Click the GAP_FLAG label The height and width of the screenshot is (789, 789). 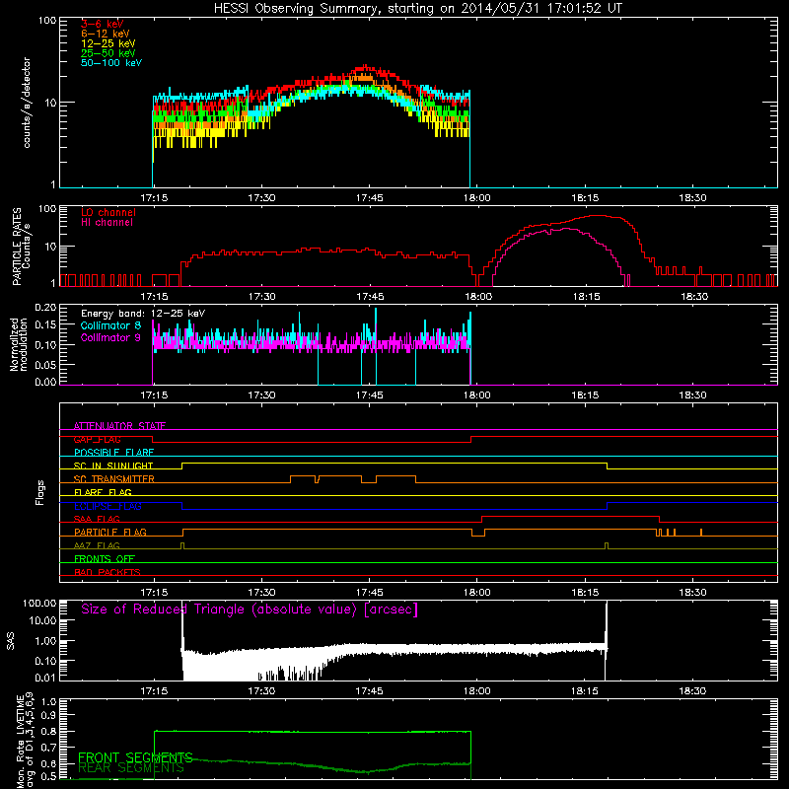tap(97, 439)
